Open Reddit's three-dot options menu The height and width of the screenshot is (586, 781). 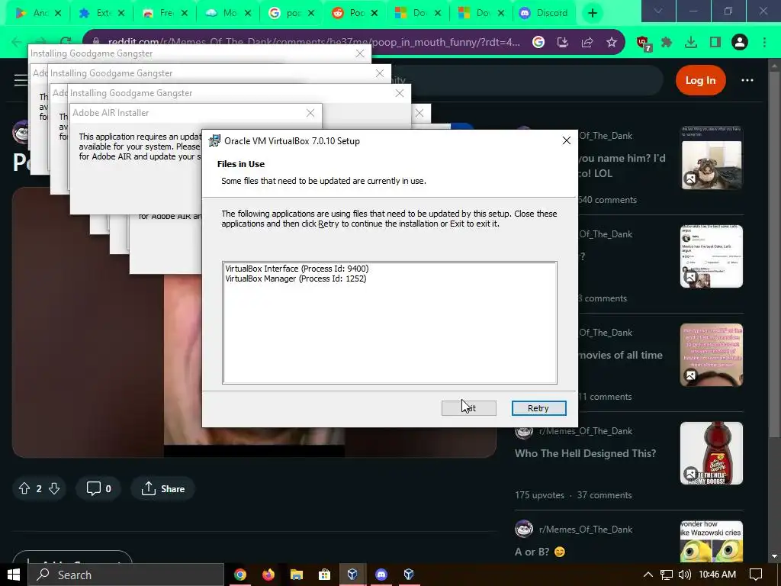(x=747, y=80)
